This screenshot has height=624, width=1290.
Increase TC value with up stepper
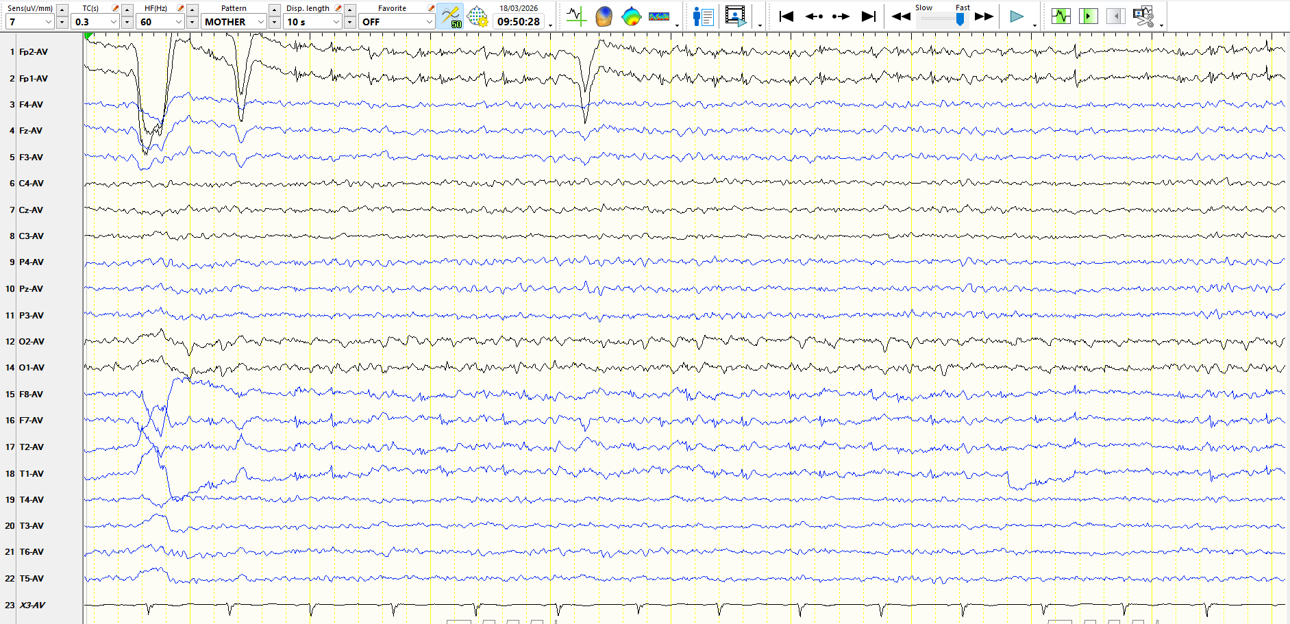[127, 9]
